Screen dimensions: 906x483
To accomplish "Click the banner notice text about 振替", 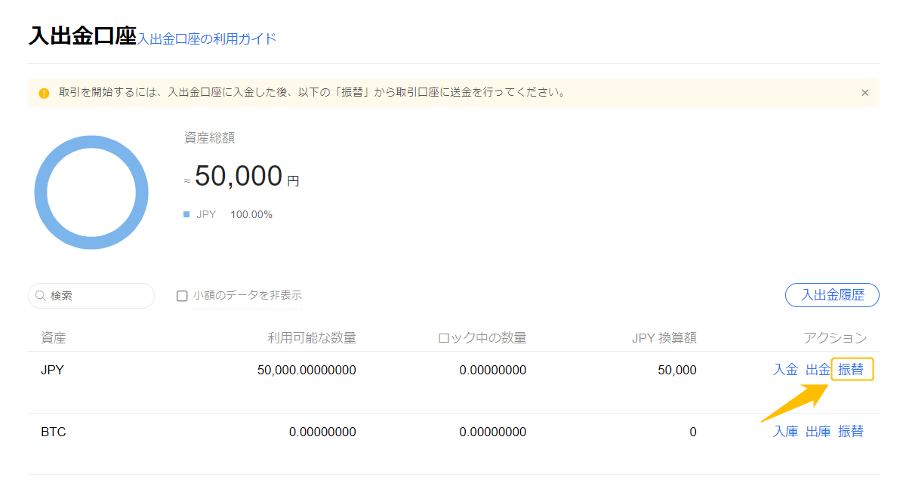I will pos(312,93).
